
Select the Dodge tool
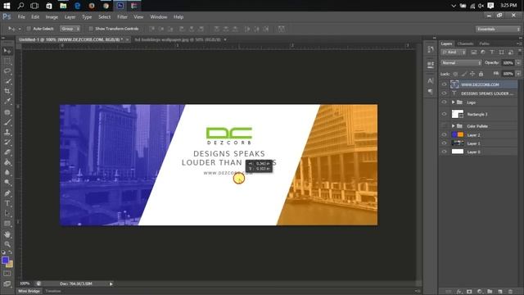[x=7, y=183]
